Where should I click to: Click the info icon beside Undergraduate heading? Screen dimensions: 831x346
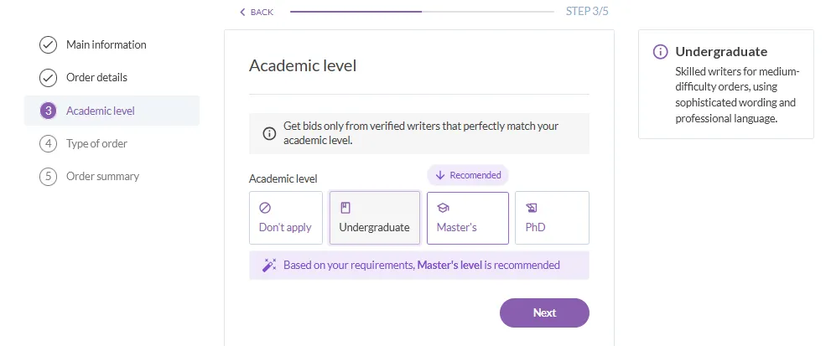click(660, 52)
